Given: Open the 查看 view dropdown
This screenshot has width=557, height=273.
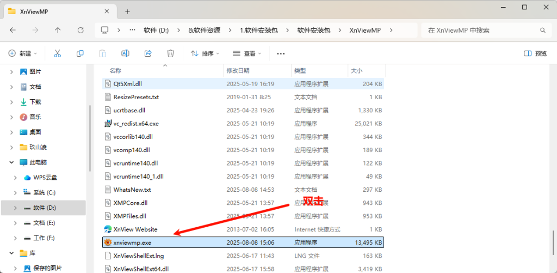Looking at the screenshot, I should 247,53.
